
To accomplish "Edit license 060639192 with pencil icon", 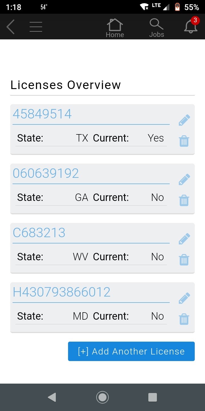I will tap(184, 180).
